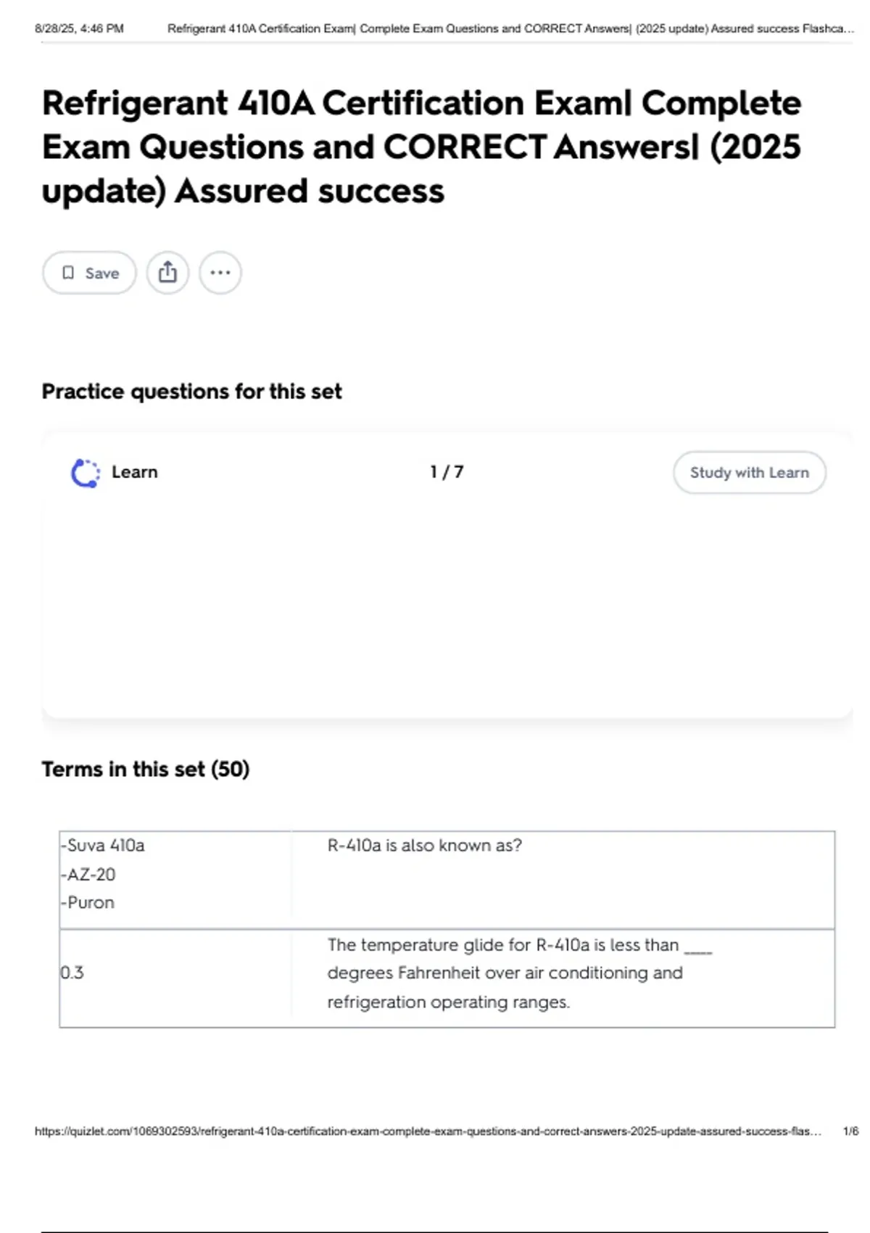Click the 8/28/25 timestamp in header
870x1233 pixels.
click(79, 29)
